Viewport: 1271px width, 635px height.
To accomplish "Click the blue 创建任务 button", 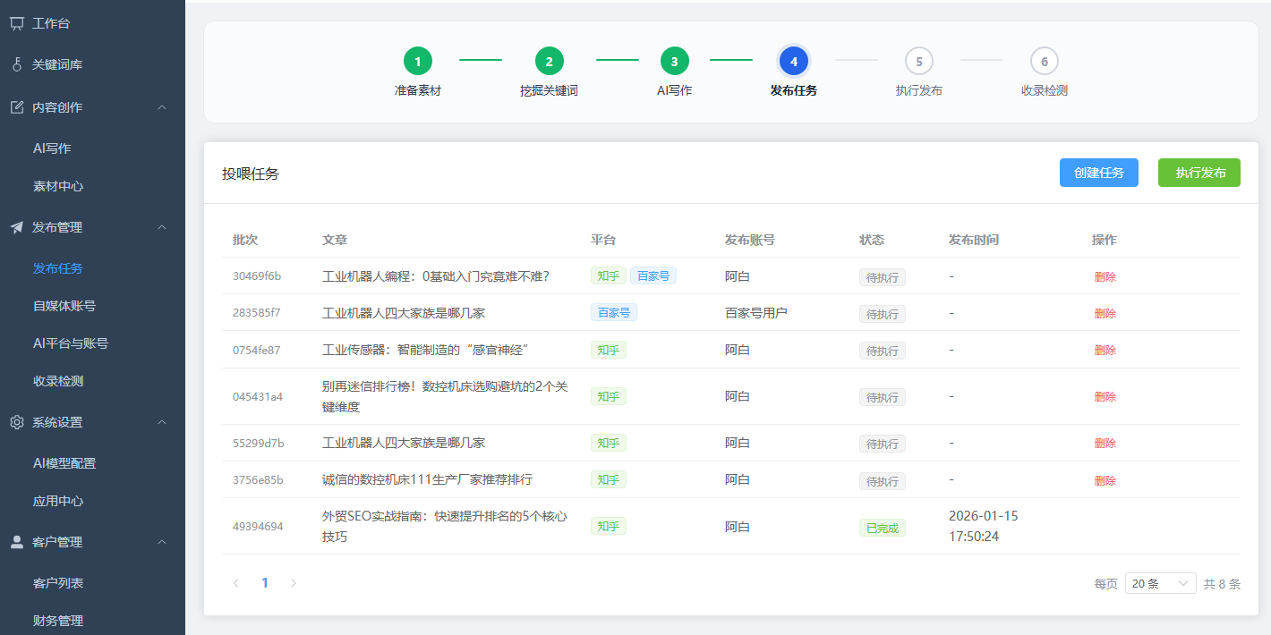I will 1098,172.
